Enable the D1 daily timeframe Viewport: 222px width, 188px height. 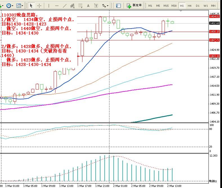[x=198, y=6]
